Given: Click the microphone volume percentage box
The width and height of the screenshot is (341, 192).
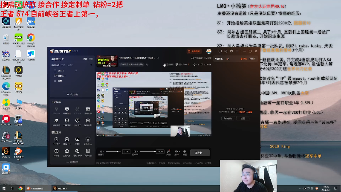Looking at the screenshot, I should [126, 151].
